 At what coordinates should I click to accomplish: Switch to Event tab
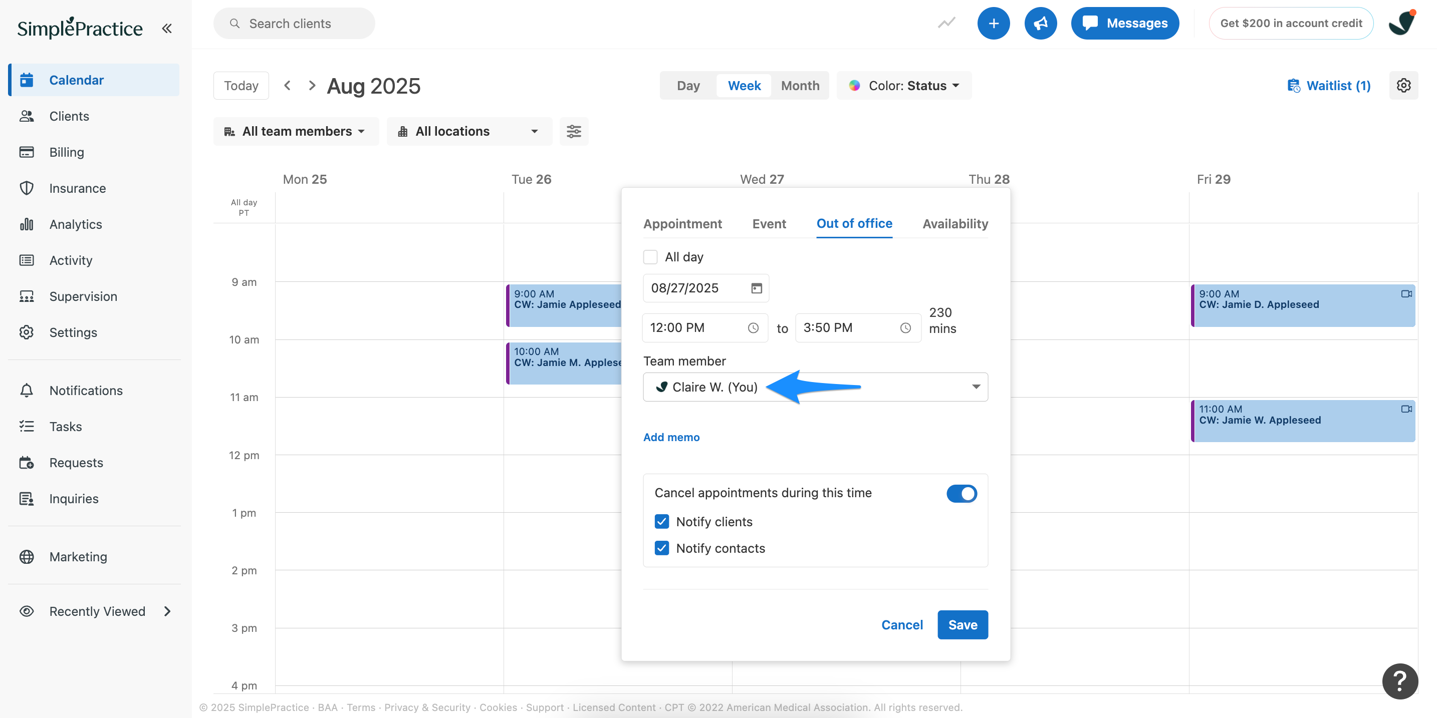click(x=769, y=223)
